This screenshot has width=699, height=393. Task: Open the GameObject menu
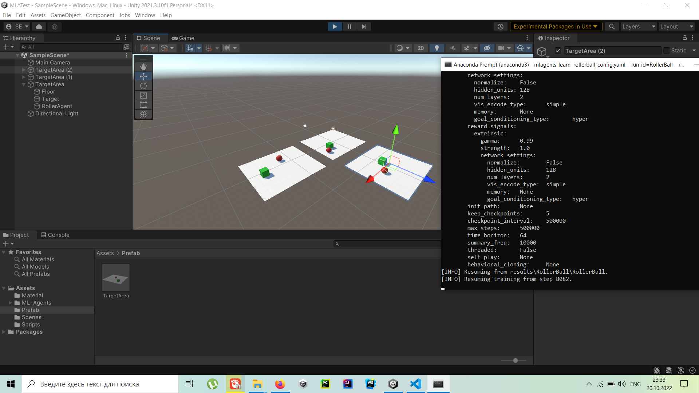point(66,15)
